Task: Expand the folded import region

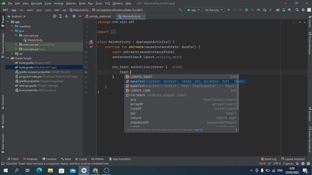Action: click(113, 32)
